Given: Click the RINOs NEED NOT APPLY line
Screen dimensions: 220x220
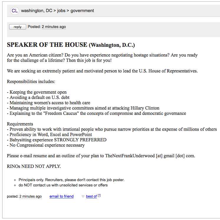Looking at the screenshot, I should click(34, 166).
